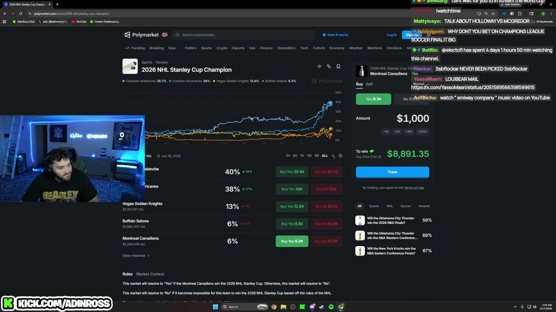The width and height of the screenshot is (556, 312).
Task: Open the Trending category tab
Action: point(135,48)
